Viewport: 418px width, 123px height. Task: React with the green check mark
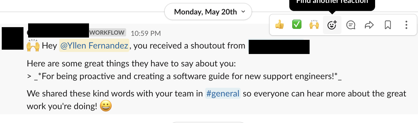point(297,25)
